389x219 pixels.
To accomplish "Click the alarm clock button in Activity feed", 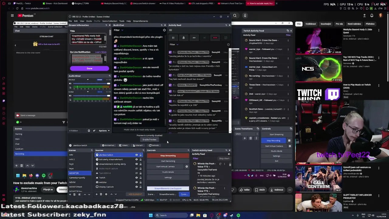I will point(225,38).
